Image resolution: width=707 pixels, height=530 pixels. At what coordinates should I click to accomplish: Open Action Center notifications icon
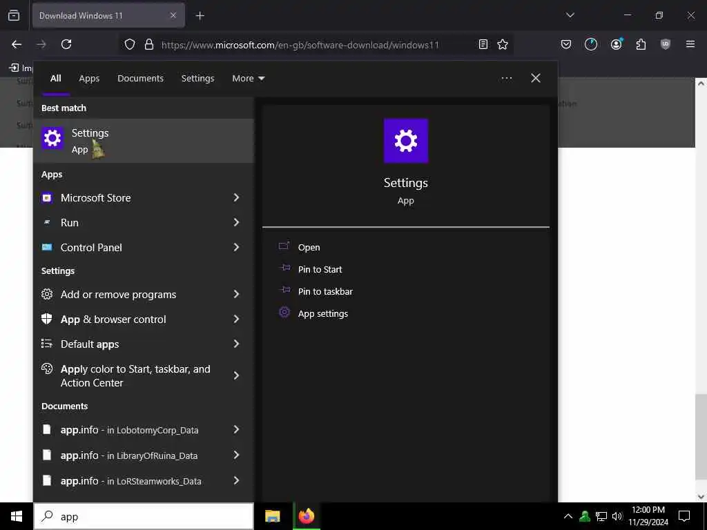pos(684,516)
